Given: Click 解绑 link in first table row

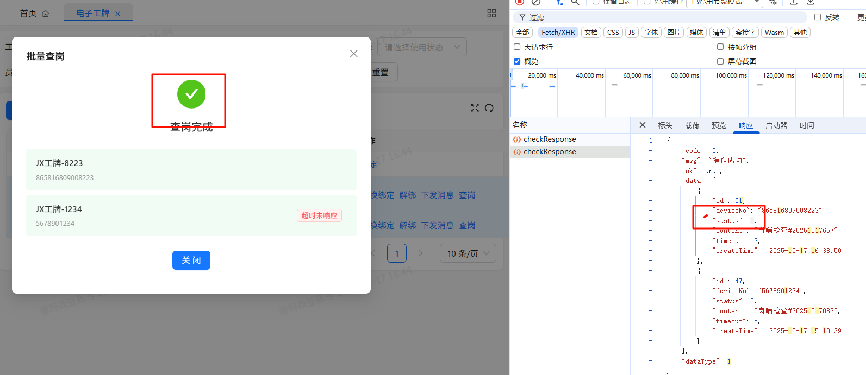Looking at the screenshot, I should pos(408,195).
